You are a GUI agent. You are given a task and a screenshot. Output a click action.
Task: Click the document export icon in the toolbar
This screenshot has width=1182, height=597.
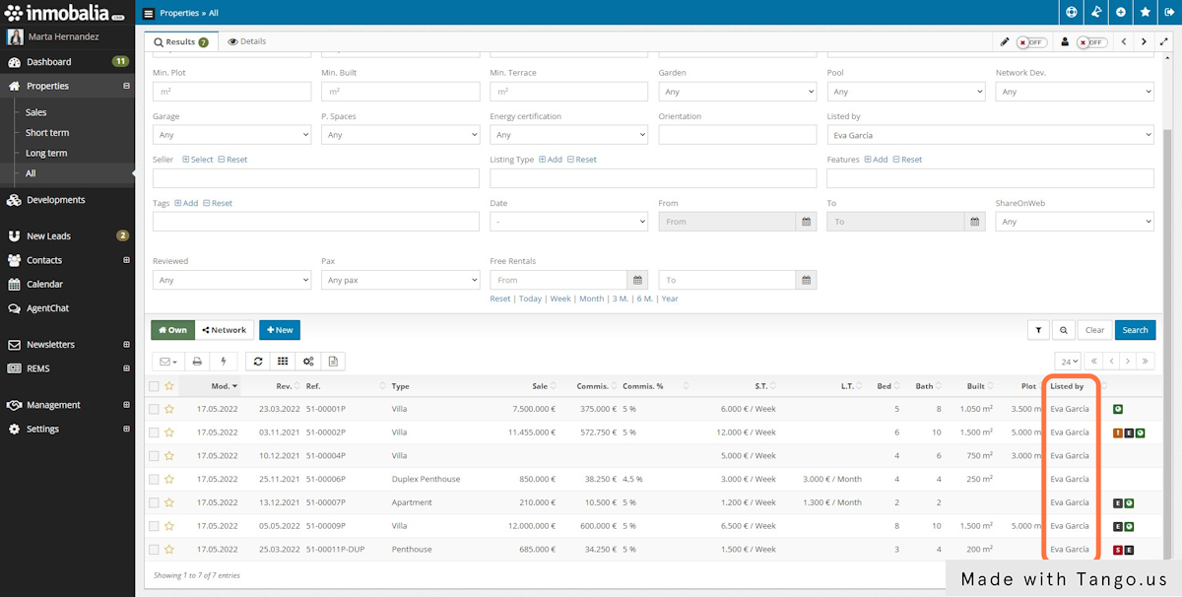(333, 361)
